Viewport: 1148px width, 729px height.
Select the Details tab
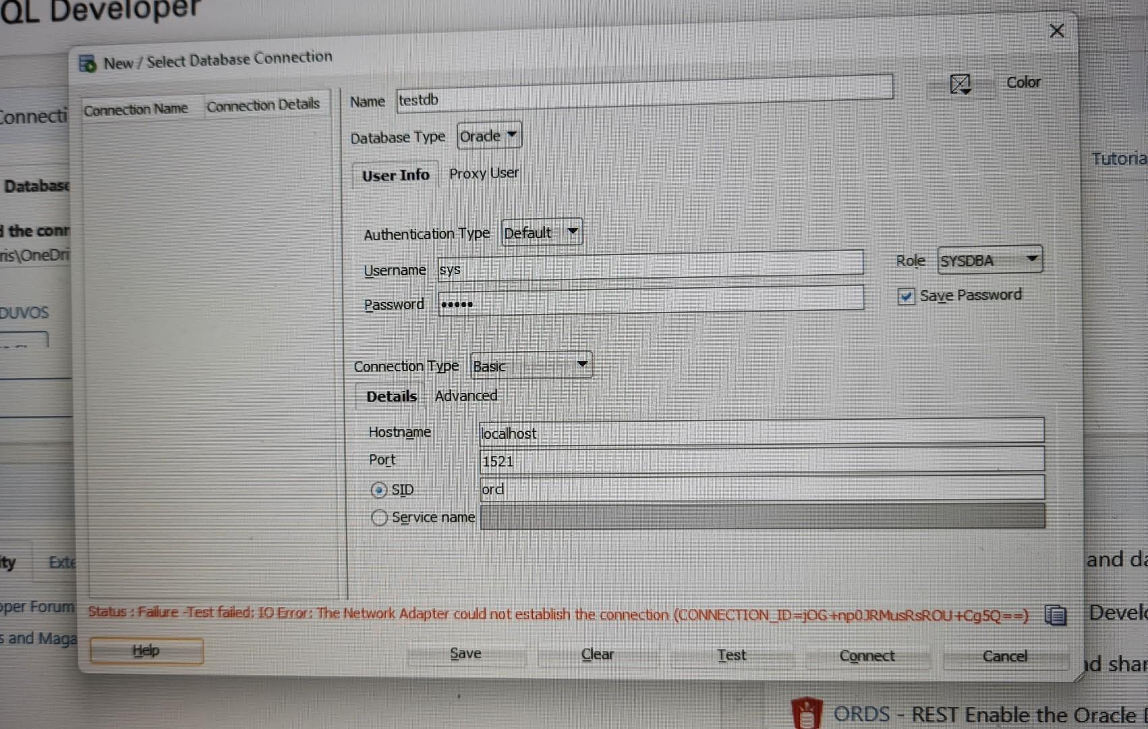391,396
